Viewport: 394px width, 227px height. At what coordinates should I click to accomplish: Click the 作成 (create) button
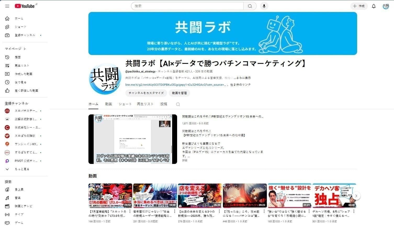[x=359, y=6]
